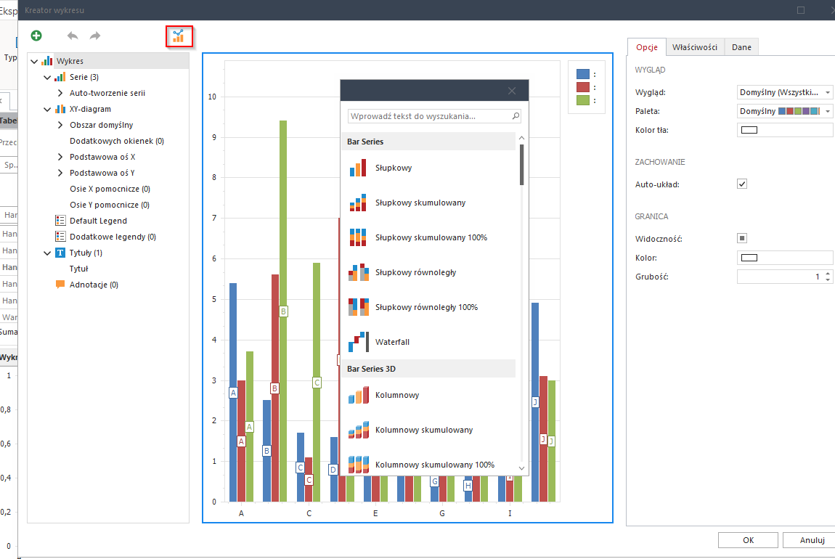The image size is (835, 559).
Task: Choose Słupkowy skumulowany chart type
Action: tap(428, 203)
